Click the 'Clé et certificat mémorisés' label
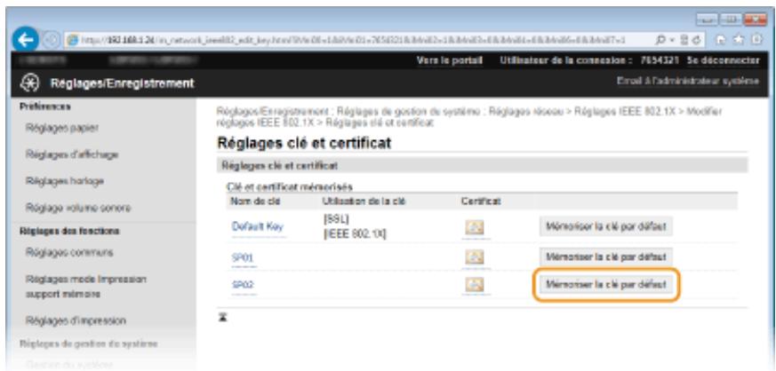776x371 pixels. pos(290,187)
